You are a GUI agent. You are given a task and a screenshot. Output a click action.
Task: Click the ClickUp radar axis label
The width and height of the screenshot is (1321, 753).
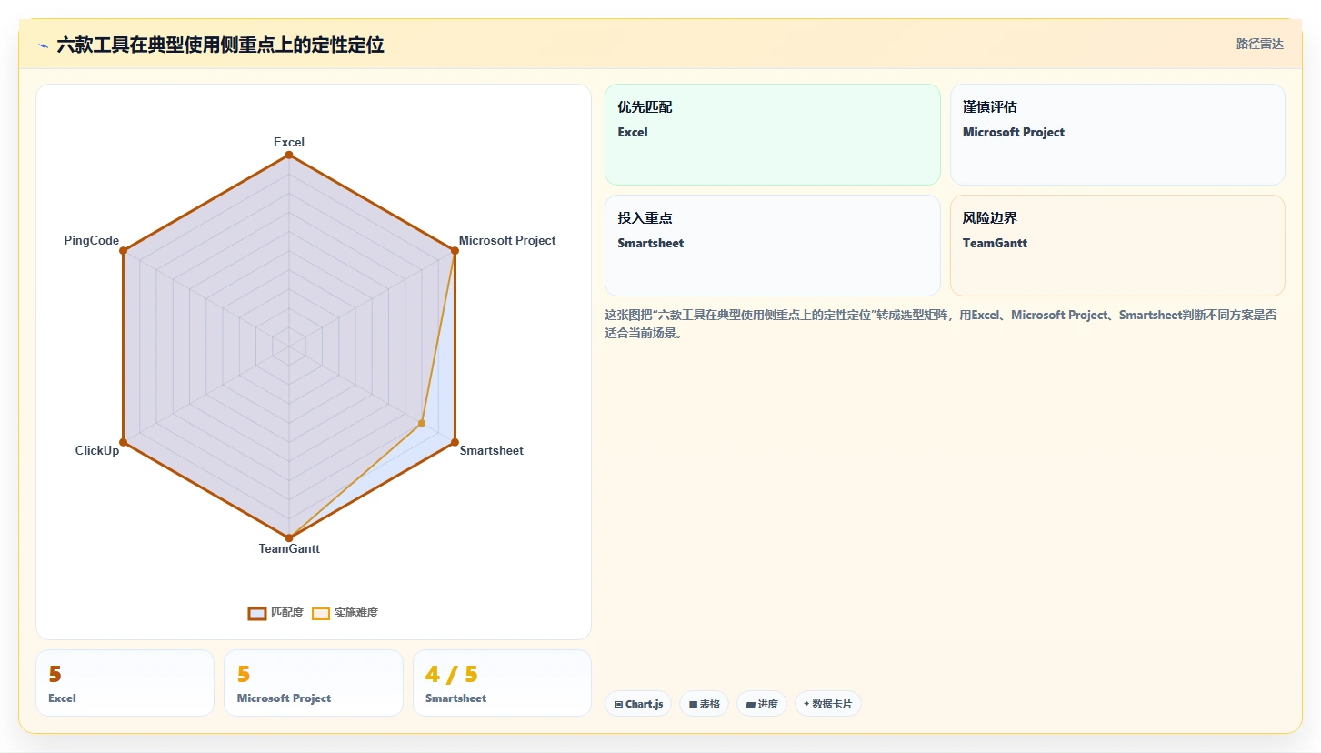[97, 450]
